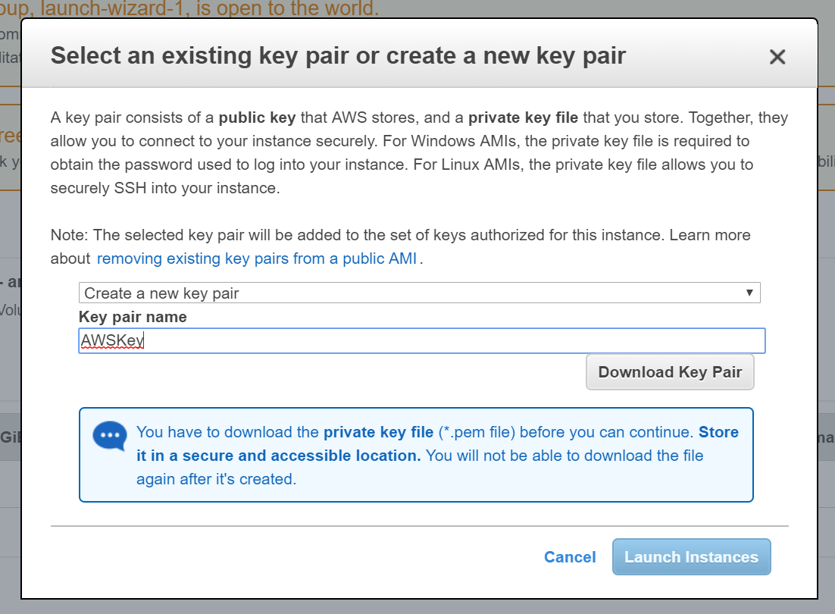
Task: Click the Launch Instances button
Action: 691,556
